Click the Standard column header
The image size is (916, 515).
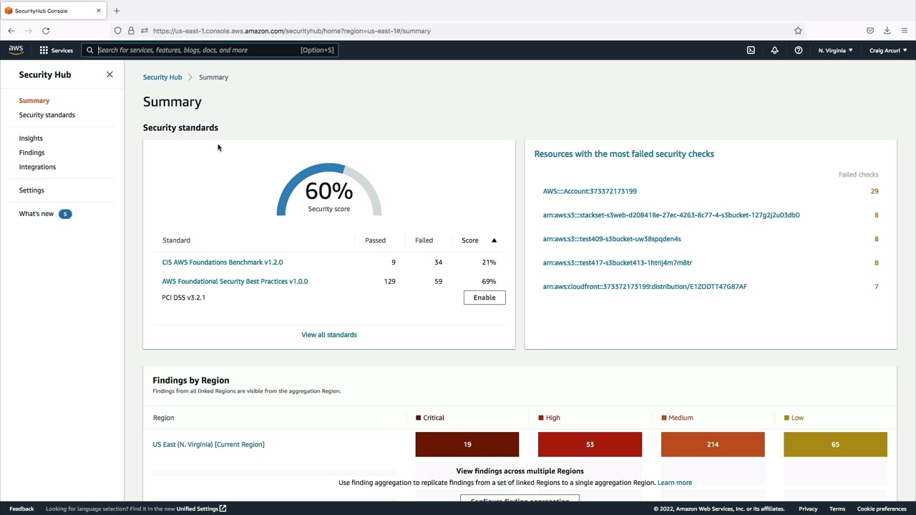coord(176,240)
